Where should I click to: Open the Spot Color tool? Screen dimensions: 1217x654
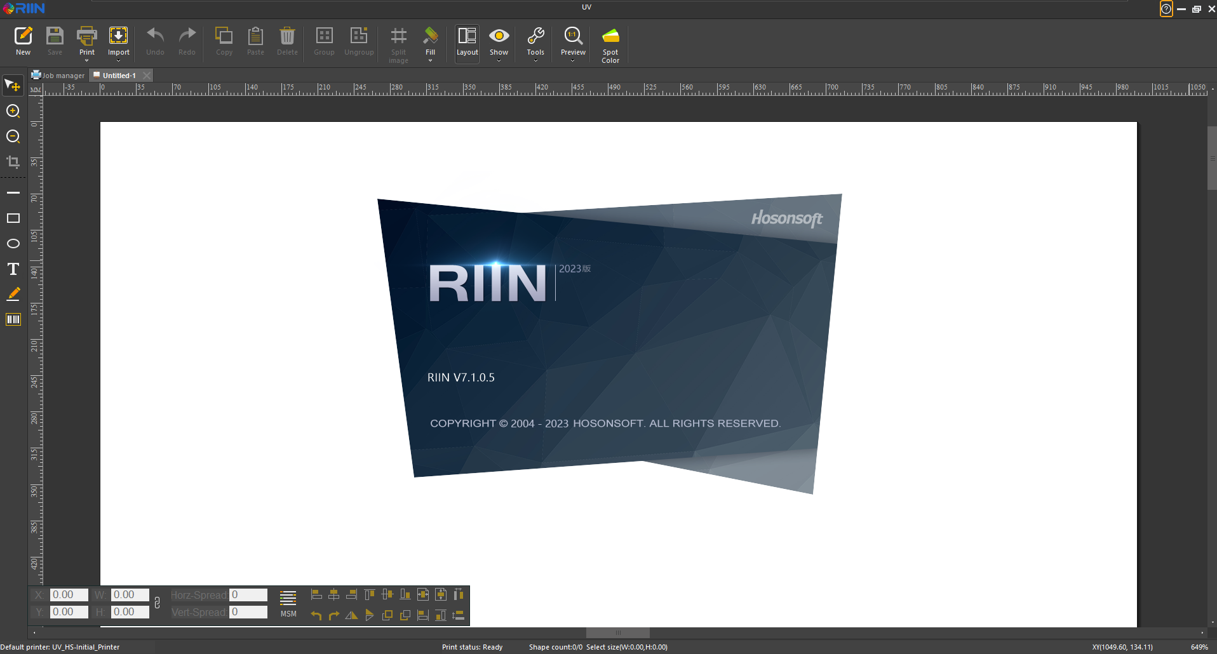click(x=610, y=44)
